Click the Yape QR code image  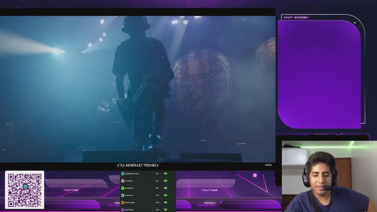pyautogui.click(x=25, y=190)
